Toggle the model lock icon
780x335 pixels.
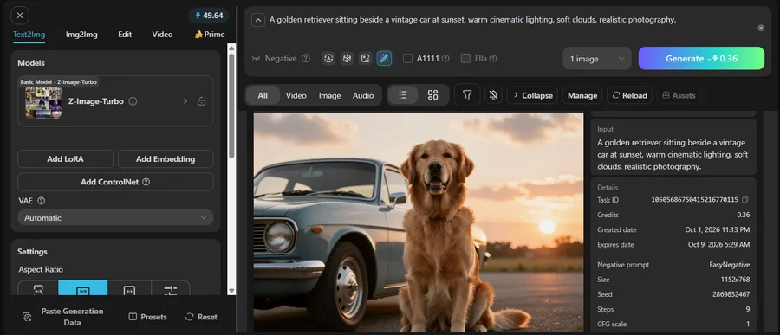[201, 101]
